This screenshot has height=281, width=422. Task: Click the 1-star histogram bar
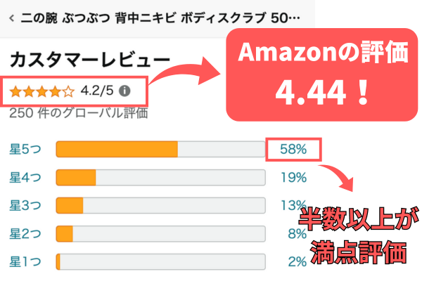pos(160,261)
